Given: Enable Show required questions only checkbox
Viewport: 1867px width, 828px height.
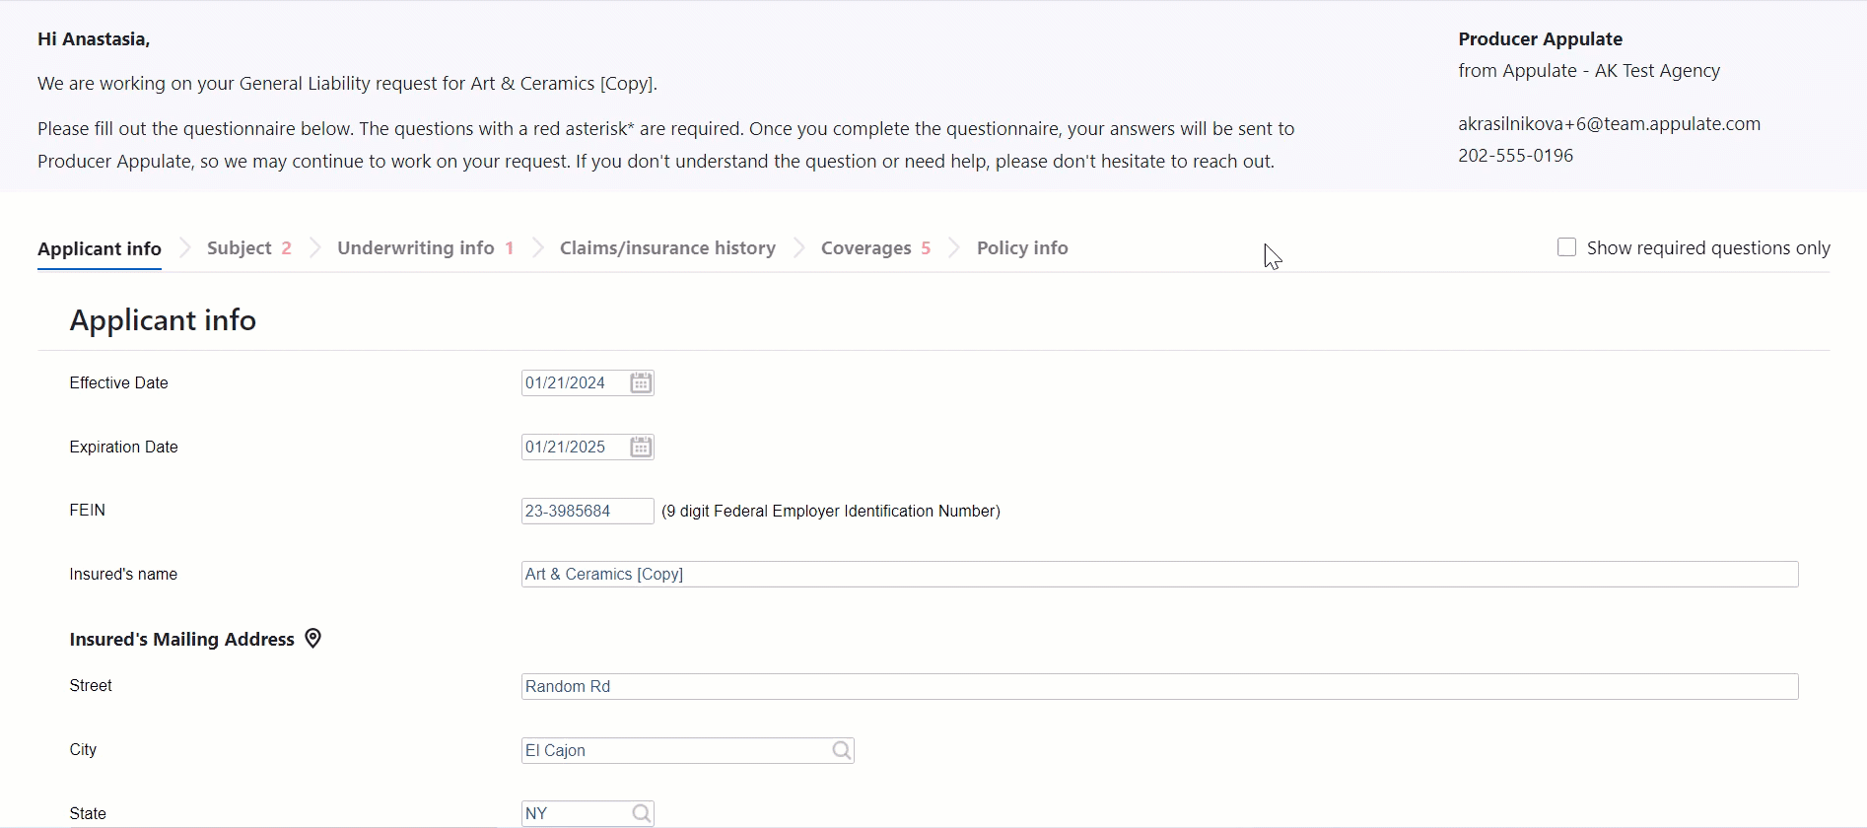Looking at the screenshot, I should (1566, 247).
